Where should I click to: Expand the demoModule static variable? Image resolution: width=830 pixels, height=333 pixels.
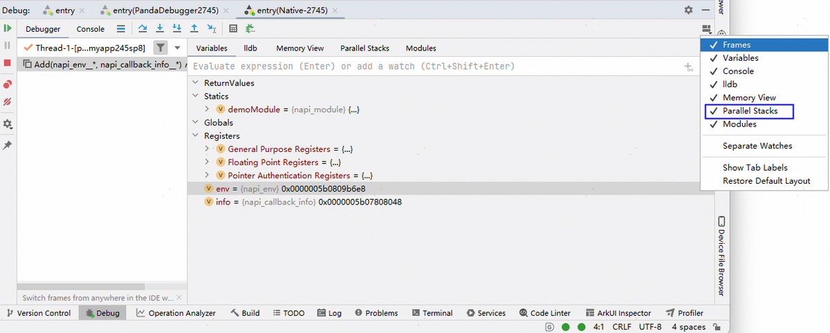pyautogui.click(x=207, y=109)
